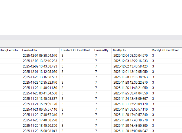Select ModifyOn value 2025-12-01 13:12:05.050
182x133 pixels.
(x=131, y=72)
